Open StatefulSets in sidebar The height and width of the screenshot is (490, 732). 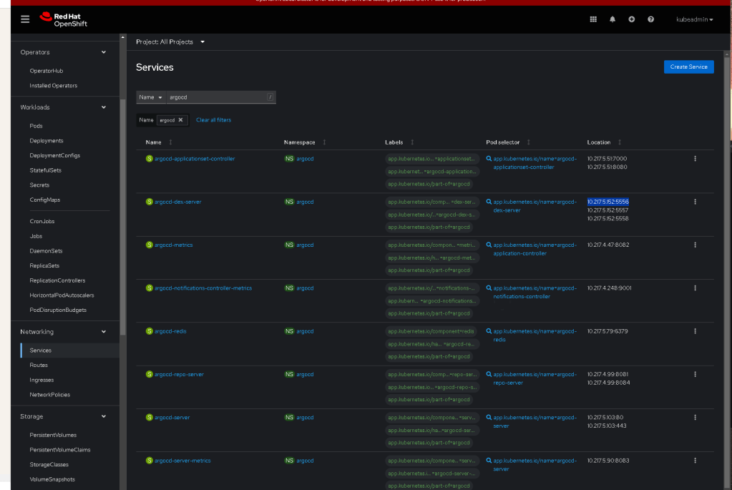45,170
